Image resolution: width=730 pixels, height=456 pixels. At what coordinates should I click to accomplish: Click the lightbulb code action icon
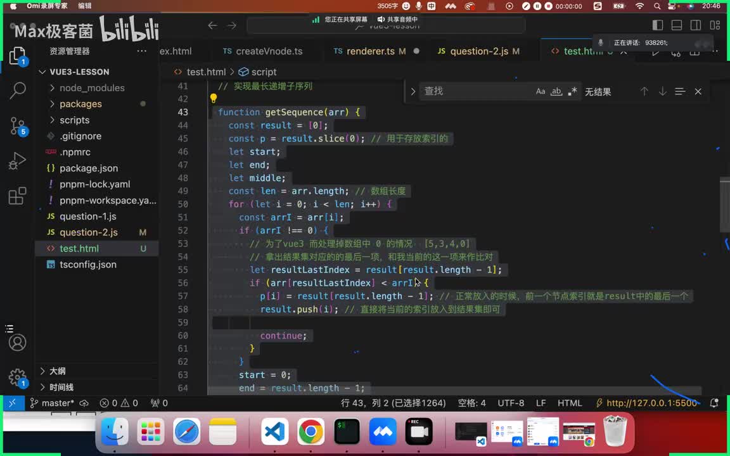pos(214,99)
